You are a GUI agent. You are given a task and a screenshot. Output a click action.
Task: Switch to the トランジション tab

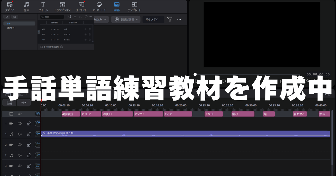(x=62, y=6)
